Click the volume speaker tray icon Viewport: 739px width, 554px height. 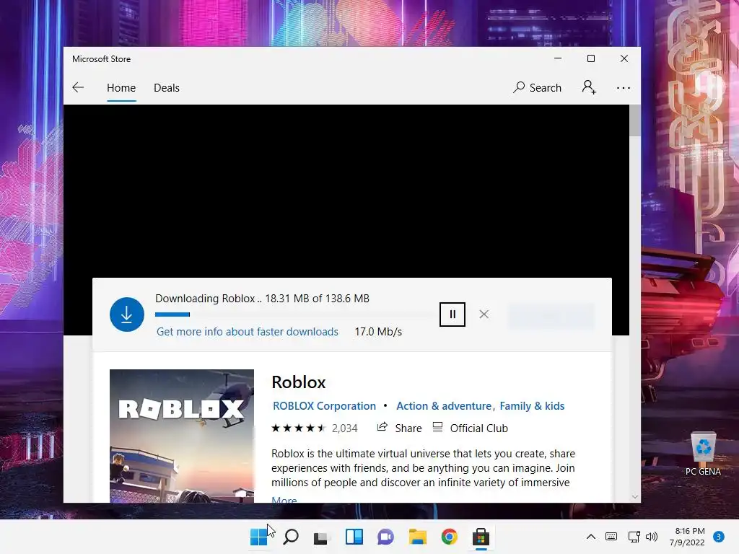(x=652, y=537)
